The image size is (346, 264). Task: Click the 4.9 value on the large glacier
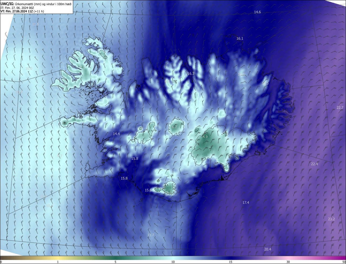click(205, 137)
